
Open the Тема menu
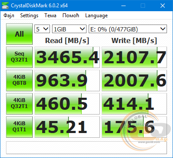(50, 15)
